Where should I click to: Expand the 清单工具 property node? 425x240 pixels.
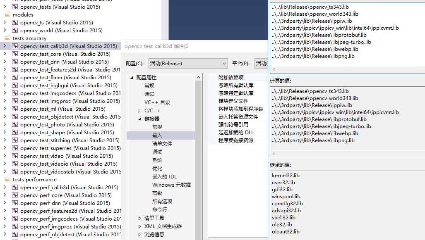tap(139, 218)
